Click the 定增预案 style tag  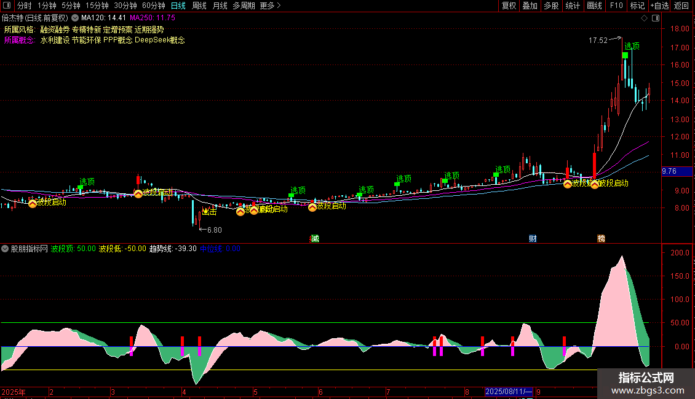coord(118,29)
